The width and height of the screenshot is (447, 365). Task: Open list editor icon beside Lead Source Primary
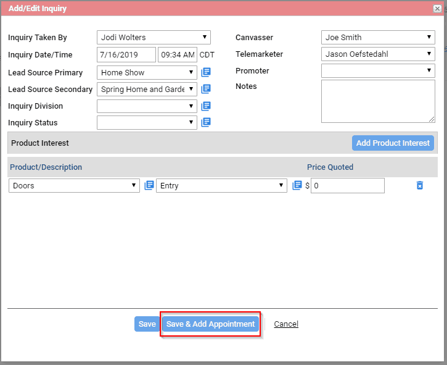coord(206,72)
